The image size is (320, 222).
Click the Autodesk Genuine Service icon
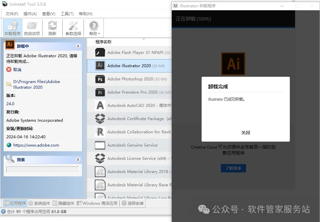100,145
